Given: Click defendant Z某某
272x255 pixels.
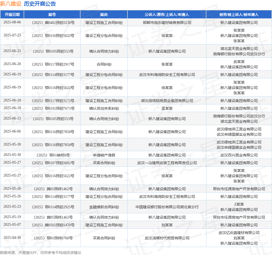Looking at the screenshot, I should coord(239,204).
